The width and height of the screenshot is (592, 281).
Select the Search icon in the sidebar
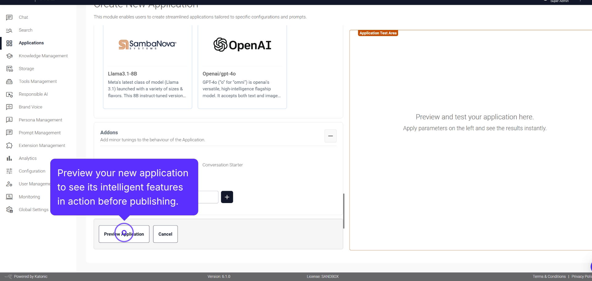[10, 30]
